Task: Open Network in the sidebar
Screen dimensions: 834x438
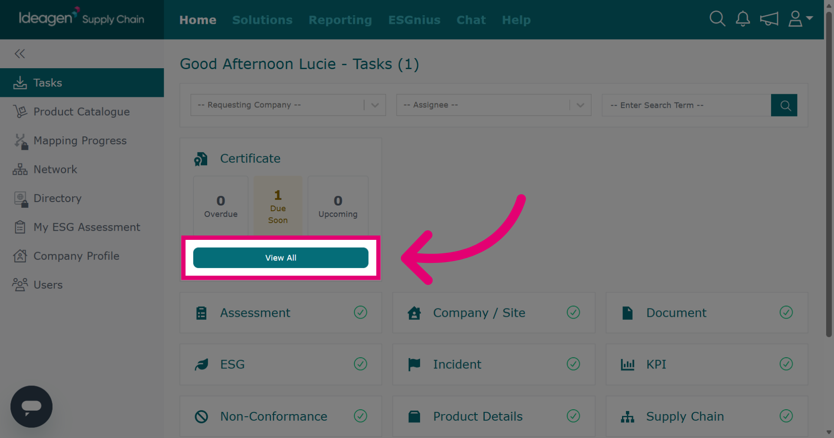Action: [82, 169]
